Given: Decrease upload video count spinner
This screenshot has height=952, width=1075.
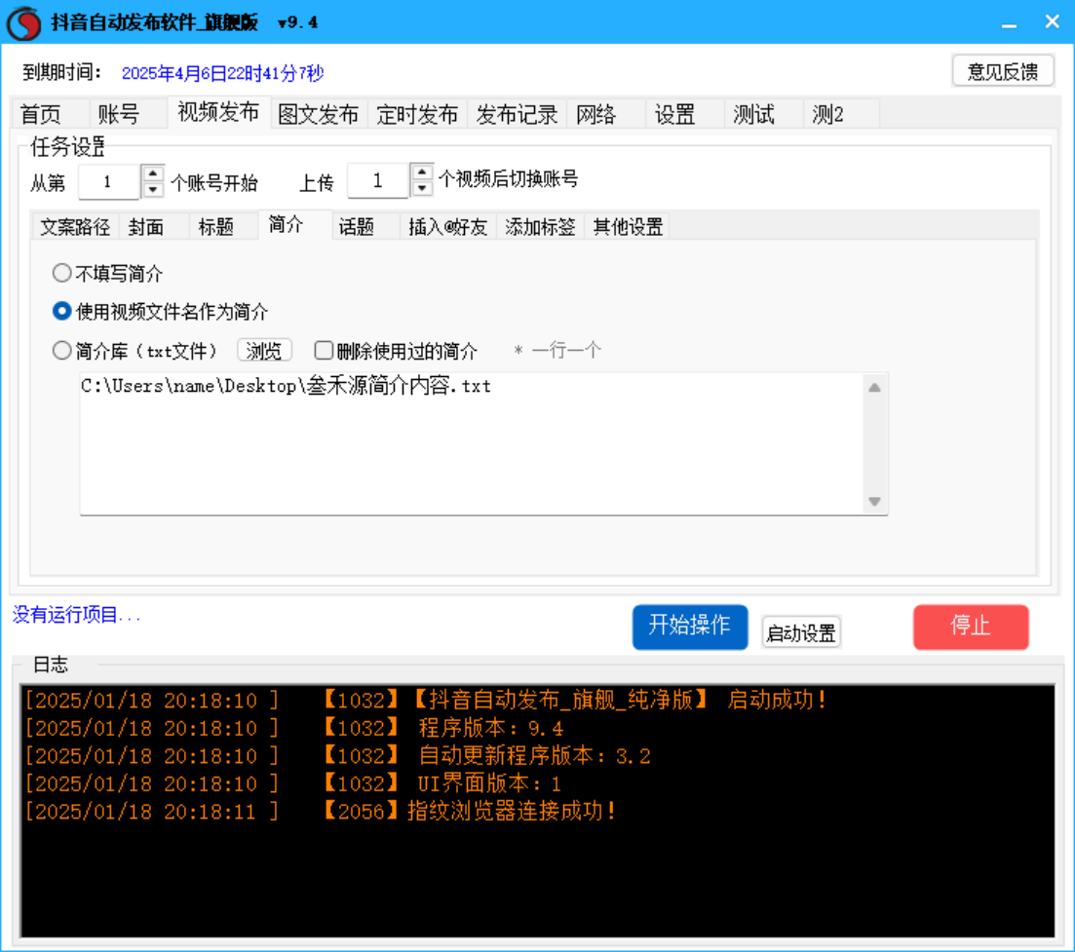Looking at the screenshot, I should click(422, 188).
